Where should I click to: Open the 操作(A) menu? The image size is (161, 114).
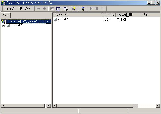10,9
